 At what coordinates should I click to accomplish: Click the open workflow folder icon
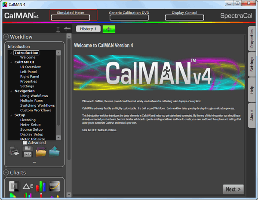[x=41, y=151]
